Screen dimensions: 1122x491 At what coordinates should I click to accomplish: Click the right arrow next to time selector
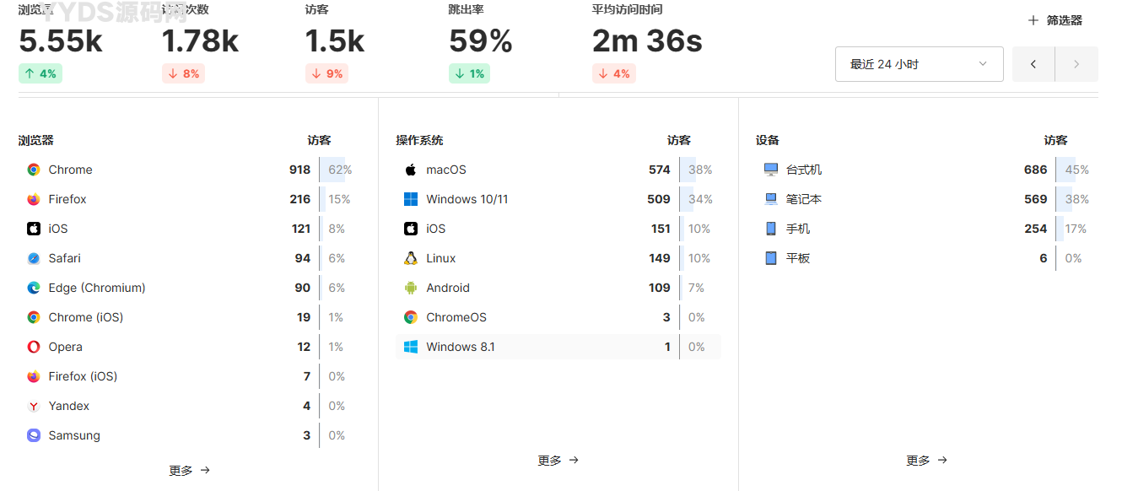tap(1076, 63)
